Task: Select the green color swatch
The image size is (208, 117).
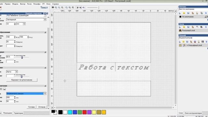Action: tap(80, 112)
